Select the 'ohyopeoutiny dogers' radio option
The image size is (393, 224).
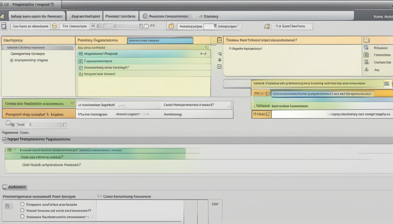[12, 60]
